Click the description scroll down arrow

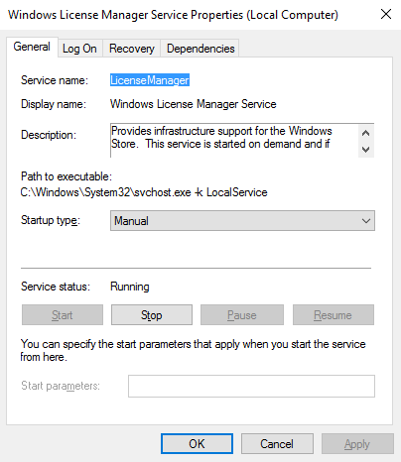click(365, 150)
